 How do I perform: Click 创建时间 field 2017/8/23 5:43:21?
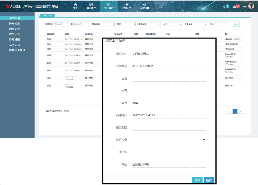pos(169,115)
